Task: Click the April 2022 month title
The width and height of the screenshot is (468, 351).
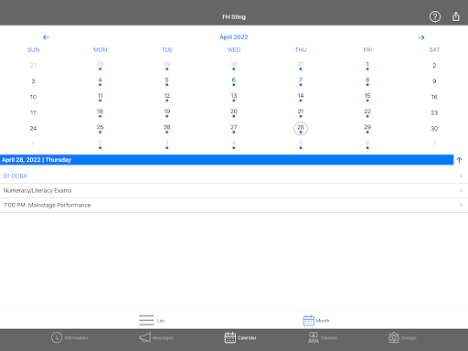Action: pos(234,37)
